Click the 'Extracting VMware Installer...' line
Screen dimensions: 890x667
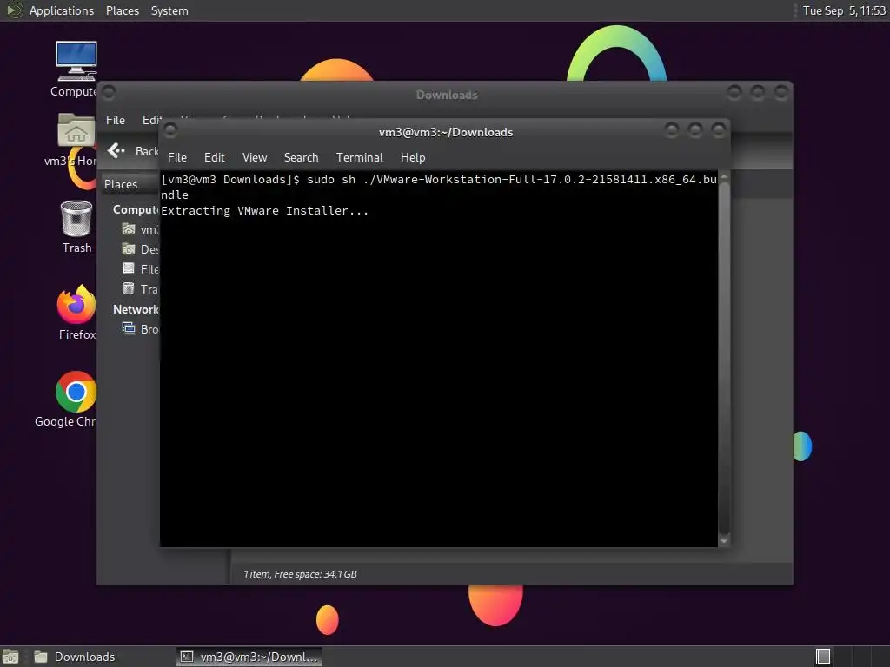[x=264, y=210]
